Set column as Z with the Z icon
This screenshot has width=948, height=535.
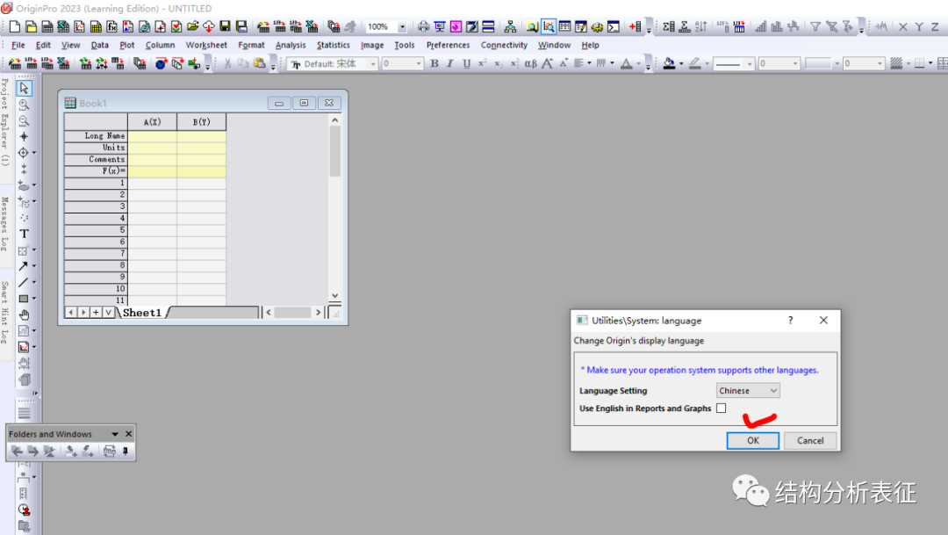pos(935,26)
